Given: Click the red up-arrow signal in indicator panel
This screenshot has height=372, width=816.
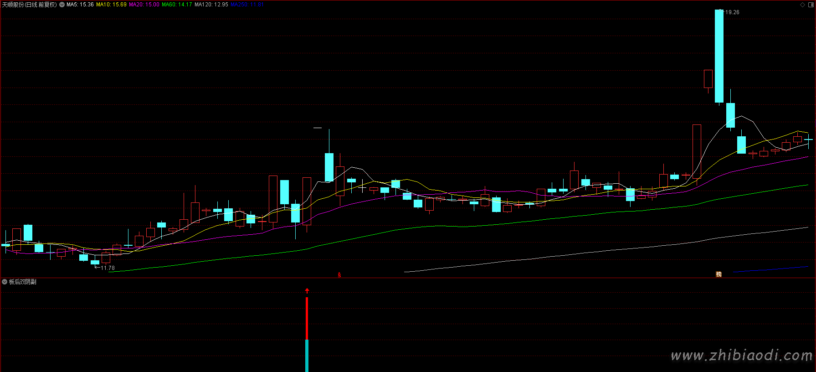Looking at the screenshot, I should [x=307, y=290].
